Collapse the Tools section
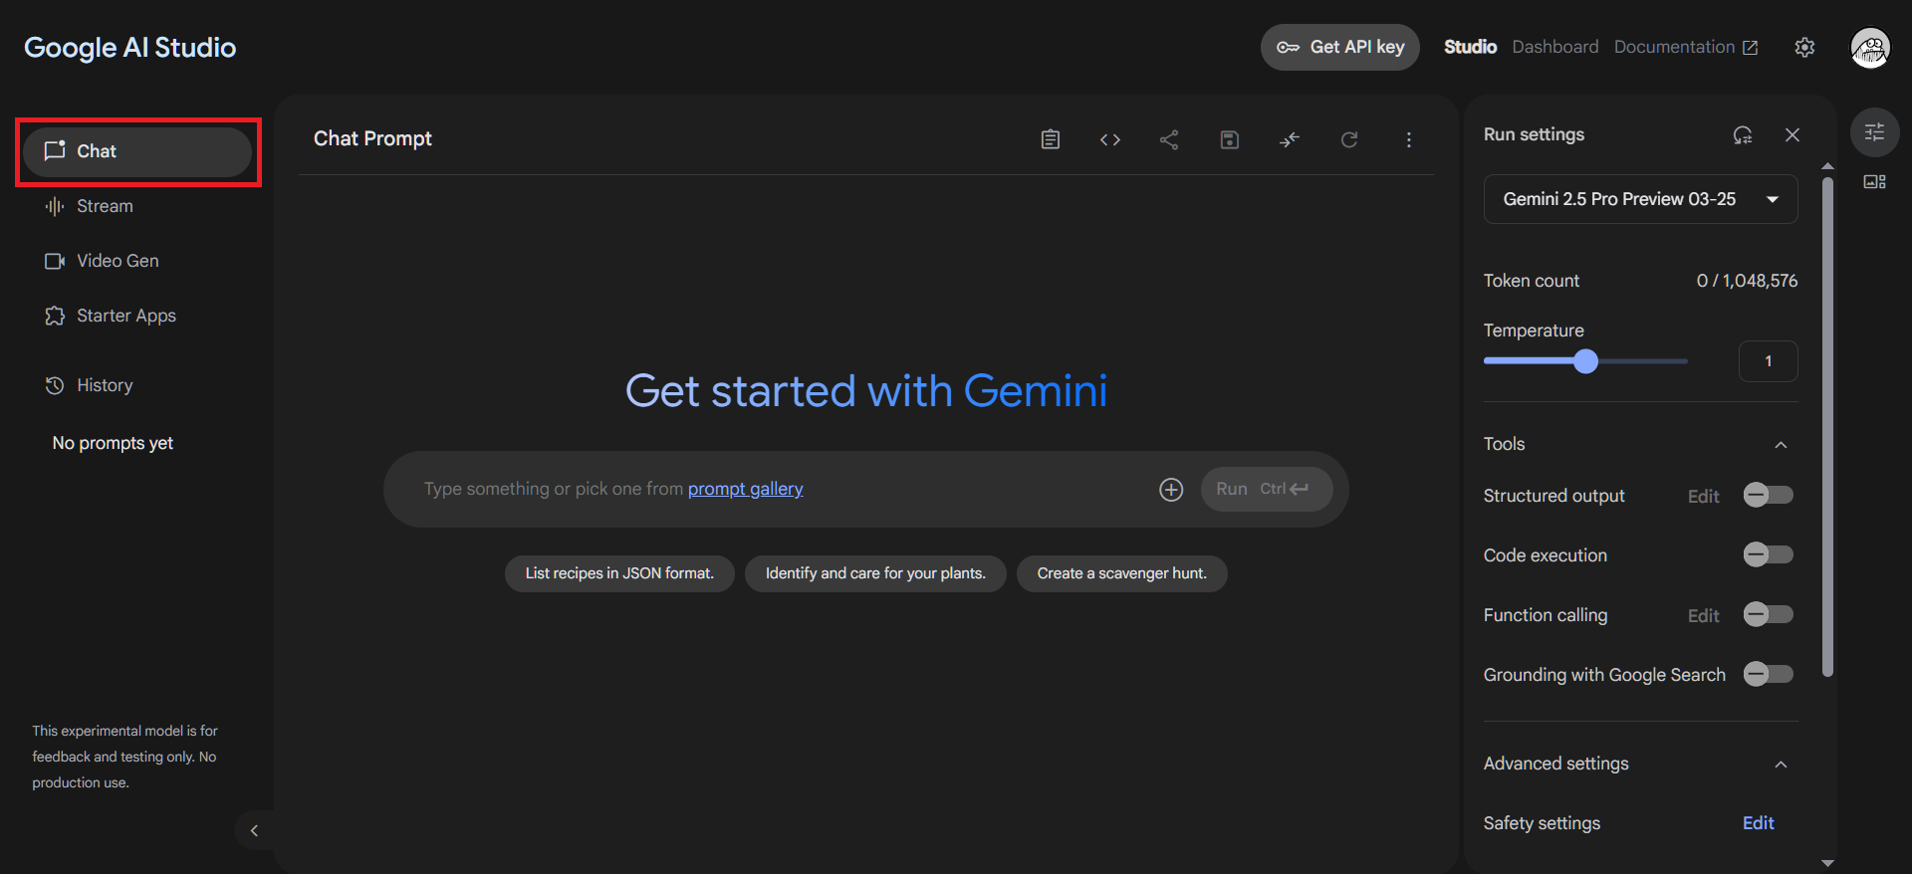 (x=1781, y=445)
